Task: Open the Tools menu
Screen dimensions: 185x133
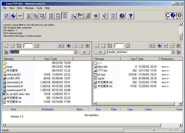Action: (39, 8)
